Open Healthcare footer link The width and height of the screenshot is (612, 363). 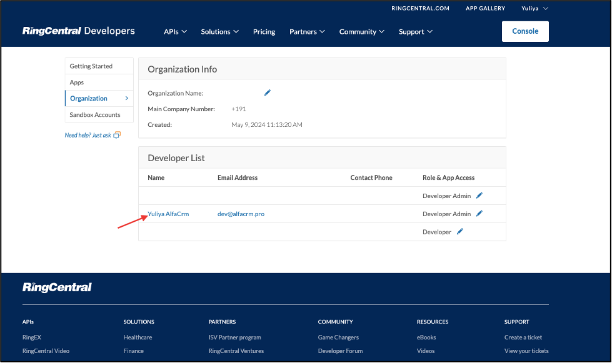point(138,337)
